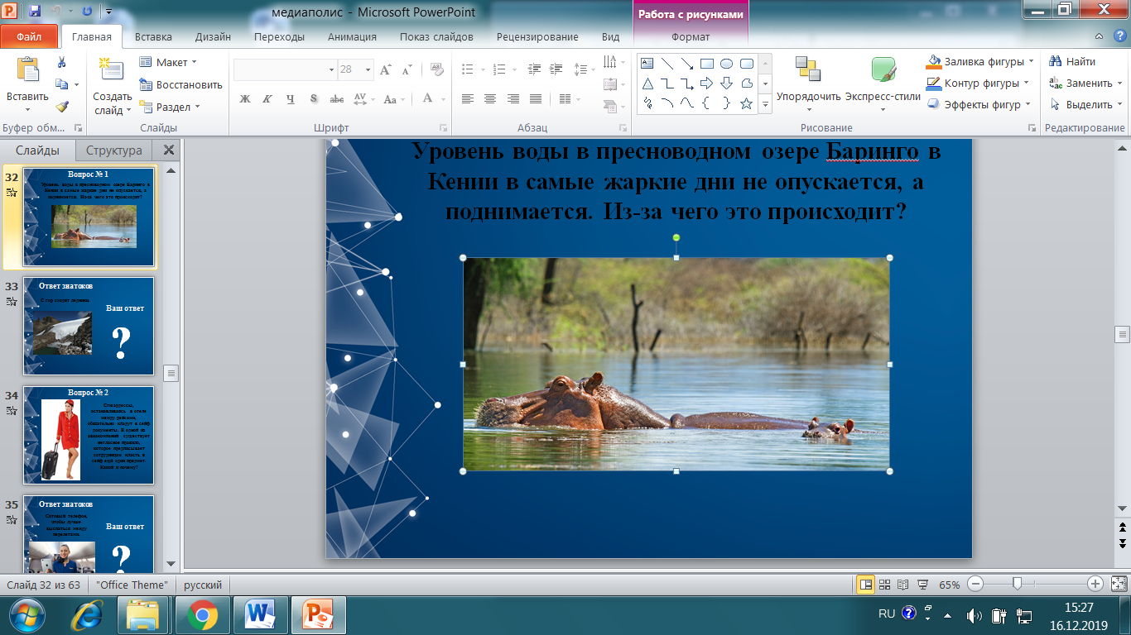Expand the Shape Fill dropdown

1031,62
